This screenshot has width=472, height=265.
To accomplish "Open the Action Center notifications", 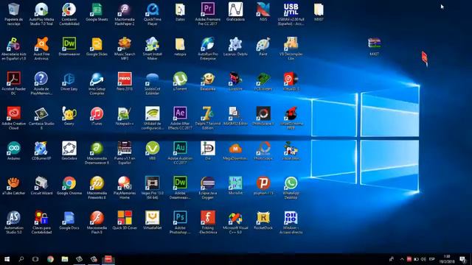I will tap(463, 259).
